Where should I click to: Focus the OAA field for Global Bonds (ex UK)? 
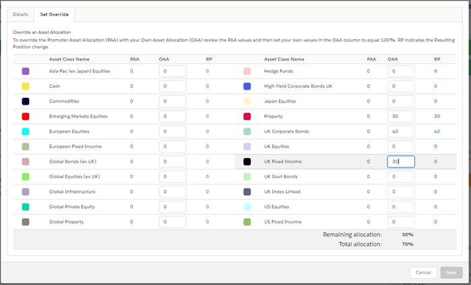pos(173,161)
